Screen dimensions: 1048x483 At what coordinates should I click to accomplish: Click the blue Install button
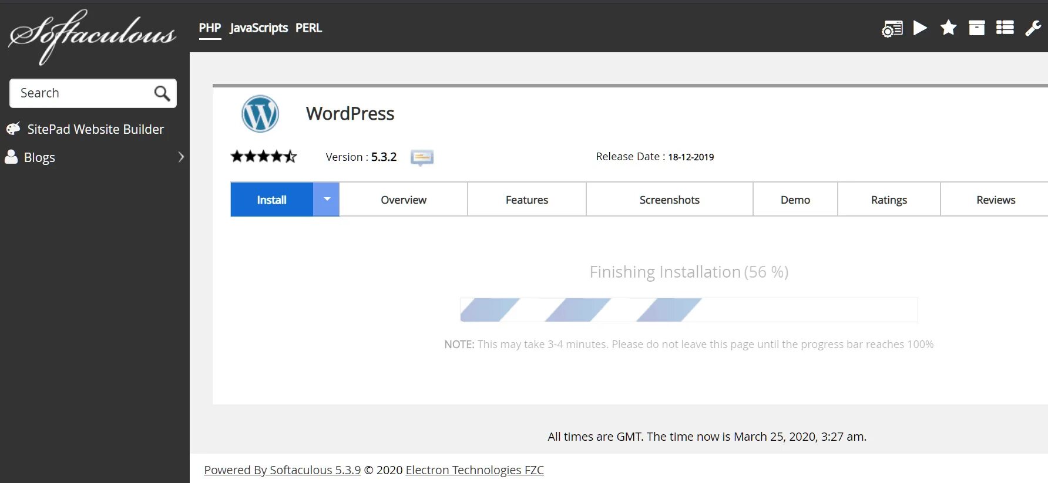(x=271, y=200)
